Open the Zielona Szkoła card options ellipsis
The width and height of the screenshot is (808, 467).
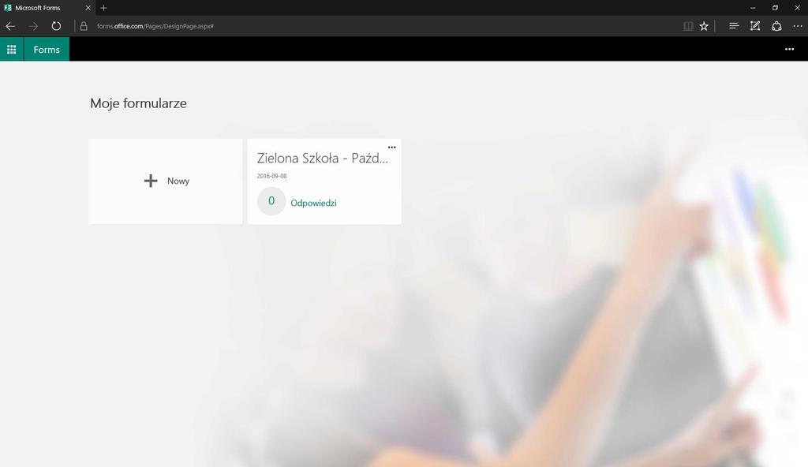point(391,148)
